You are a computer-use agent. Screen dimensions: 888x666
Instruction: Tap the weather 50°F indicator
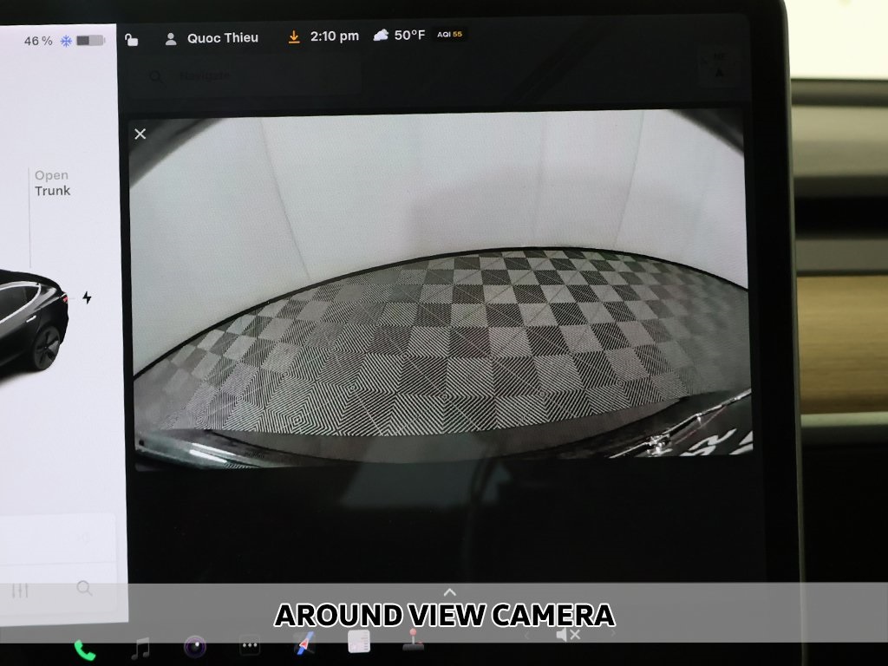(399, 36)
